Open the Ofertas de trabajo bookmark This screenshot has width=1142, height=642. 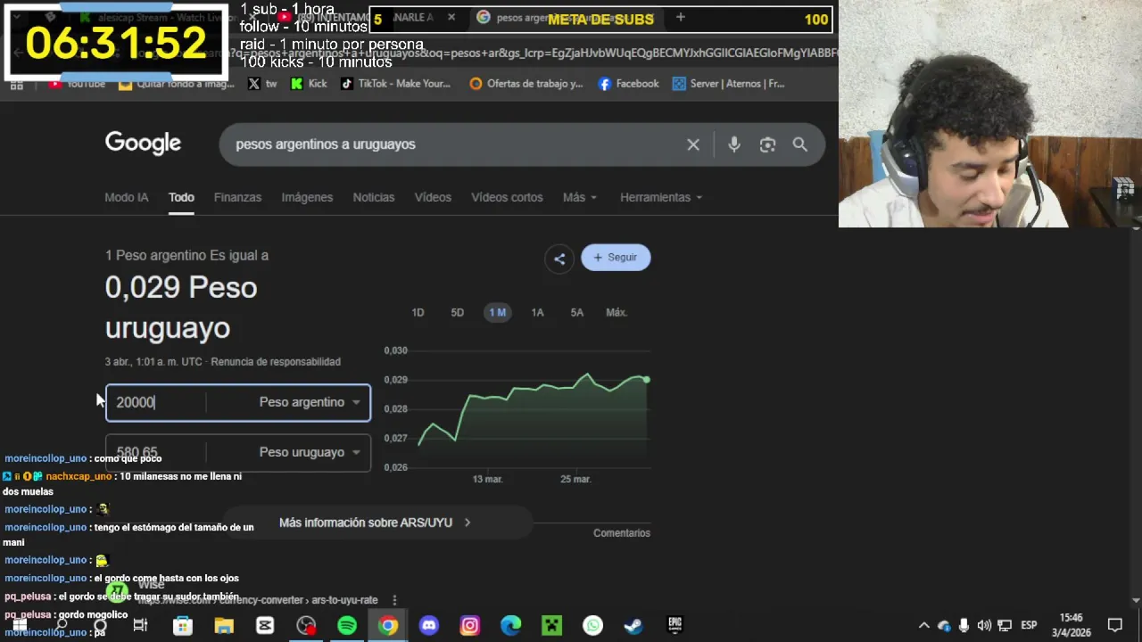525,84
